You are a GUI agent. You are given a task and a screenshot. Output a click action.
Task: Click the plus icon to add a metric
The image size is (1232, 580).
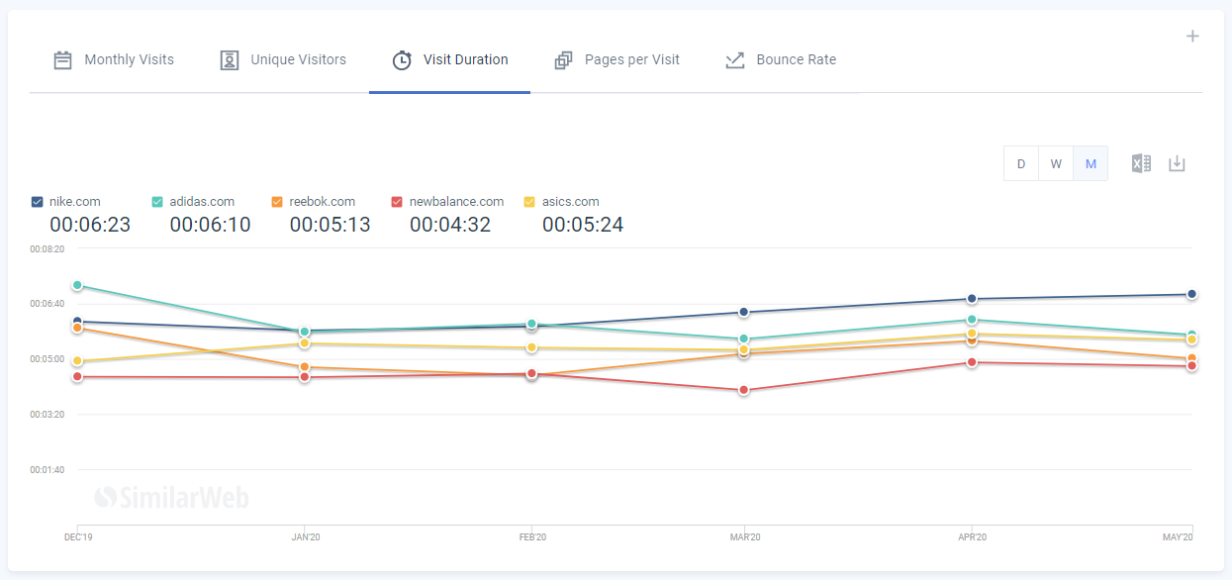tap(1192, 37)
